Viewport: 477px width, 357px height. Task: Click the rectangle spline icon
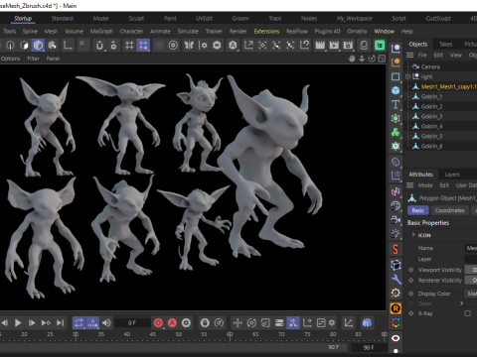396,76
